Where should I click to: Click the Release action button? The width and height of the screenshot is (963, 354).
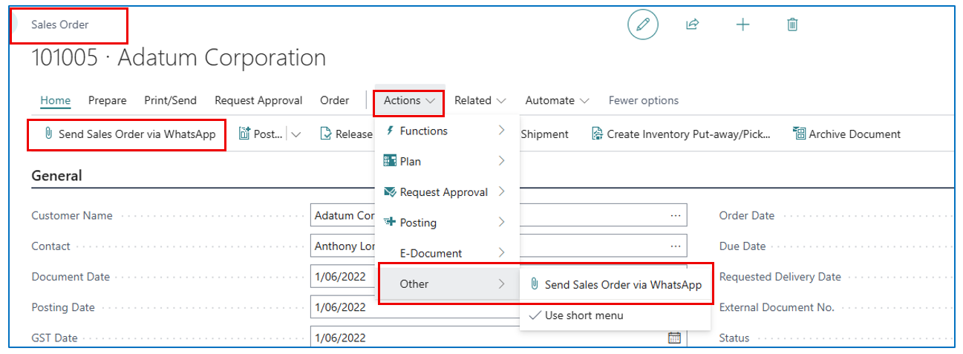tap(347, 134)
